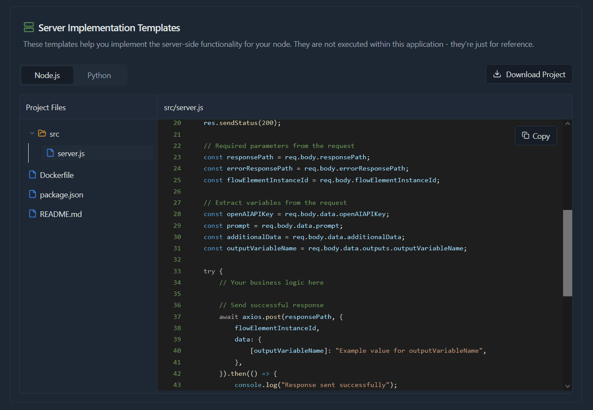
Task: Collapse the src folder chevron
Action: [32, 134]
